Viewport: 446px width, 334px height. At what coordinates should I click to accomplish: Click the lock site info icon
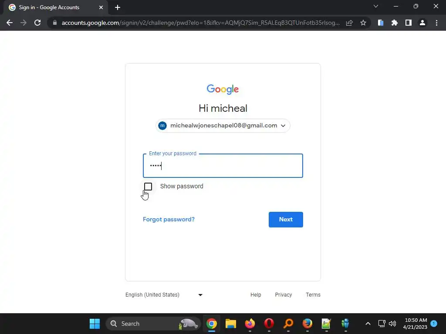pyautogui.click(x=55, y=23)
